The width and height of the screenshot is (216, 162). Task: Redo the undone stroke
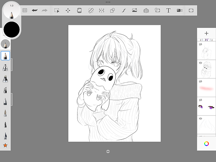44,10
